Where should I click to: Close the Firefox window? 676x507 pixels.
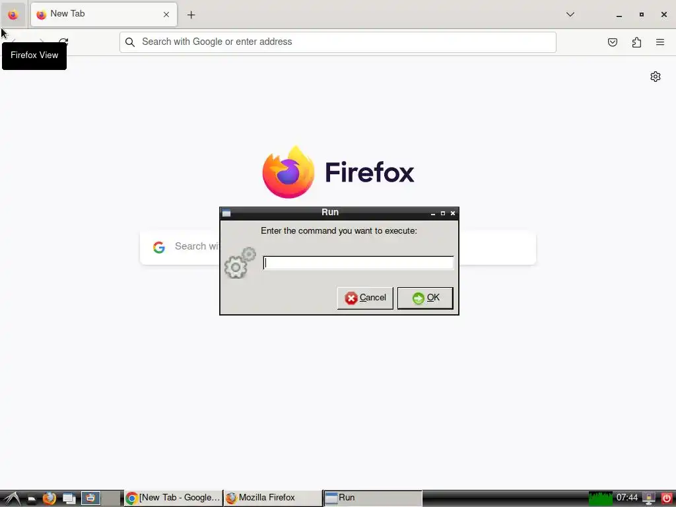click(664, 15)
